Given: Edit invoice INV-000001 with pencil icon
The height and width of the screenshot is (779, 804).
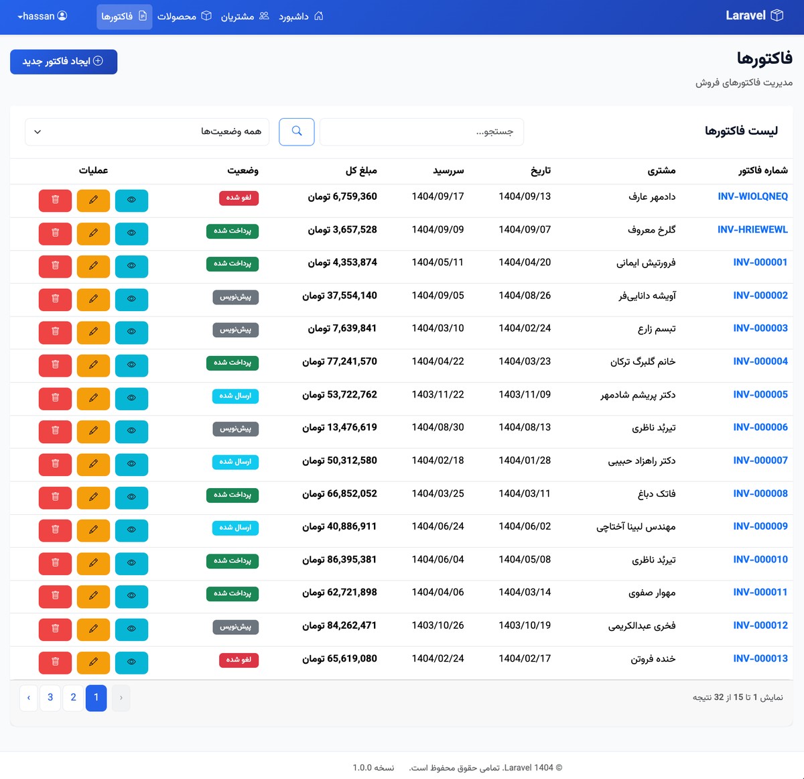Looking at the screenshot, I should (93, 266).
